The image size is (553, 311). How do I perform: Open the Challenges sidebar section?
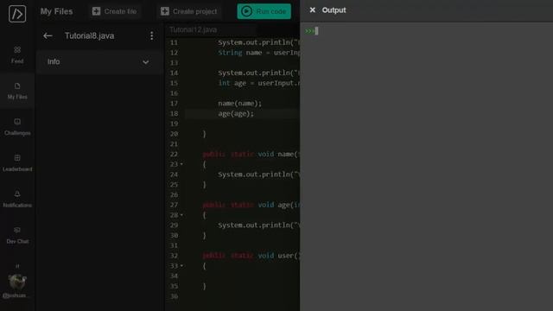[17, 127]
